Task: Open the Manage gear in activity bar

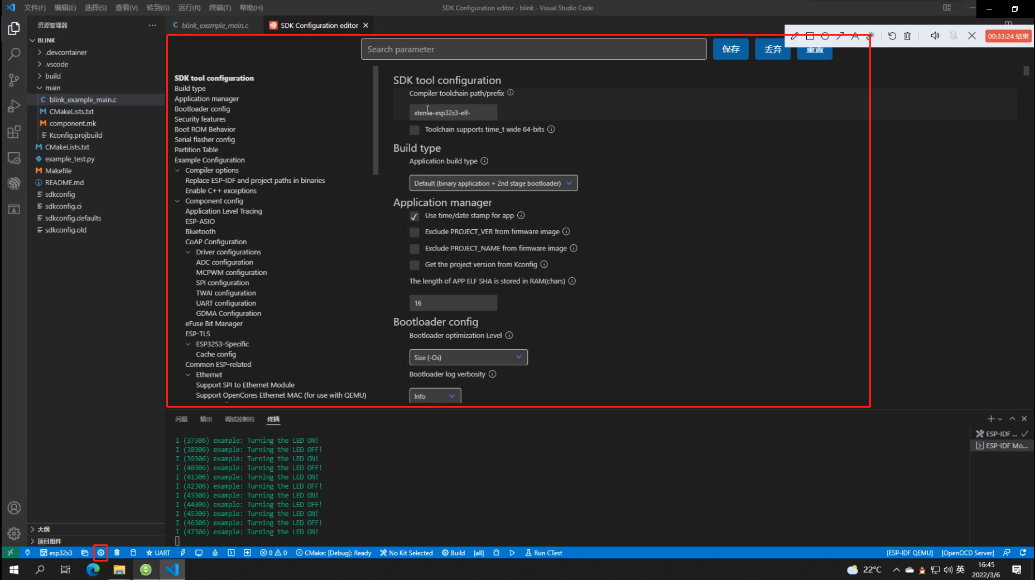Action: 14,534
